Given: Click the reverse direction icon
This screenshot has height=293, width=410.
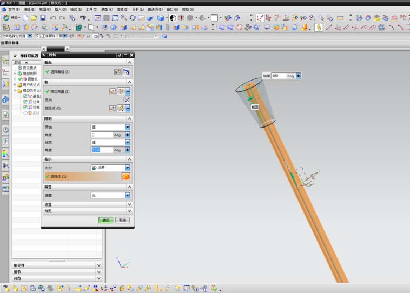Looking at the screenshot, I should [127, 99].
